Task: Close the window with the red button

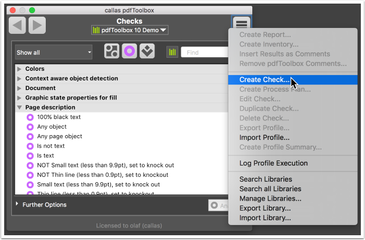Action: 13,10
